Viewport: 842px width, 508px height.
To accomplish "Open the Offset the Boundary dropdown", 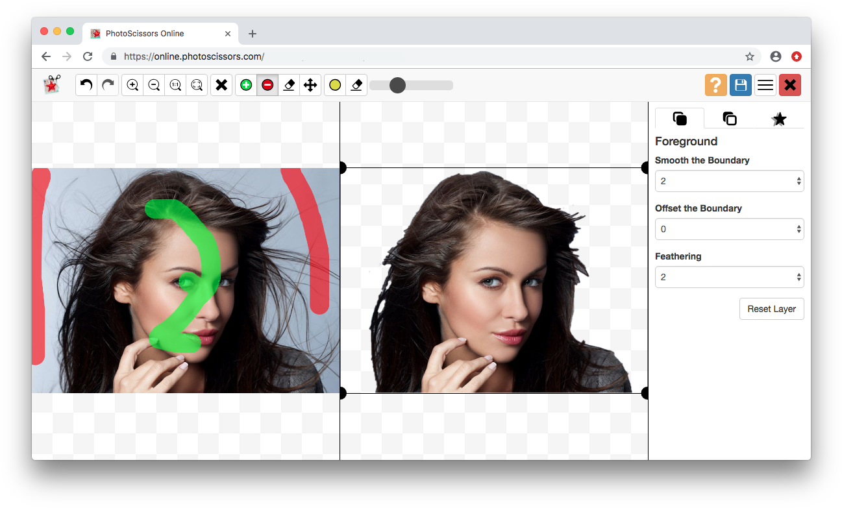I will [729, 229].
